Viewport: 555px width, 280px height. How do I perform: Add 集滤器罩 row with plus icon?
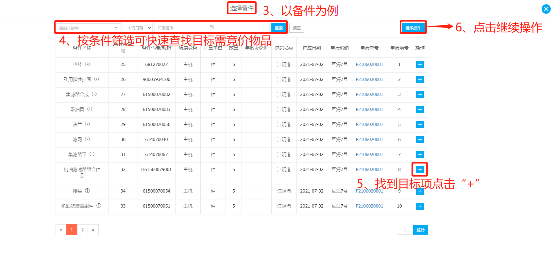pos(420,155)
